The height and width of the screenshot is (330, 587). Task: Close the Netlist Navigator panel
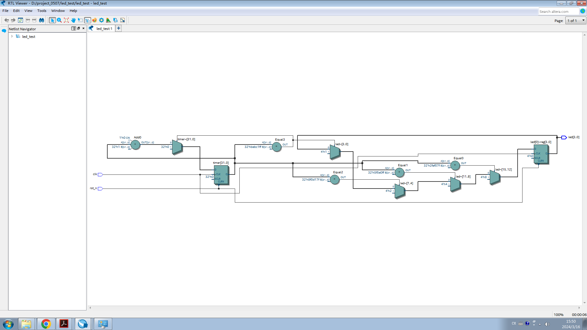83,28
